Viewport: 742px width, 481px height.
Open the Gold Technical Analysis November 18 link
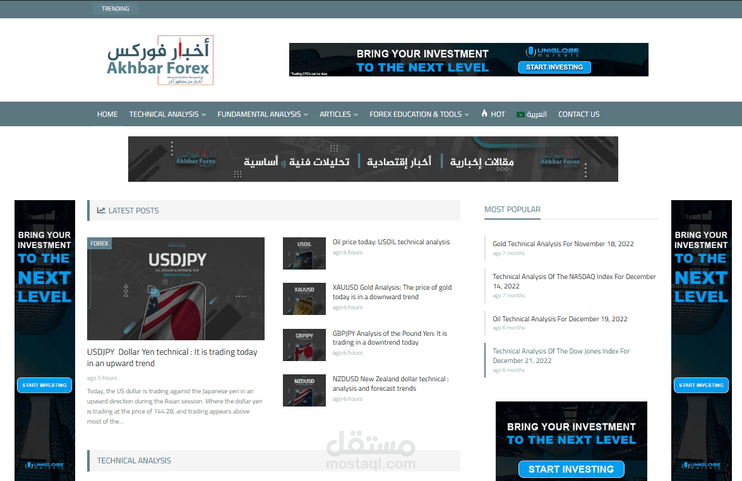[x=563, y=244]
